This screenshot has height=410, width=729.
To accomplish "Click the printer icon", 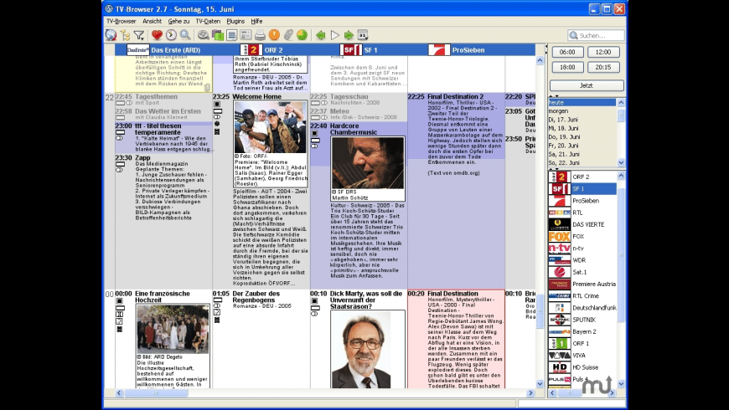I will pos(260,35).
